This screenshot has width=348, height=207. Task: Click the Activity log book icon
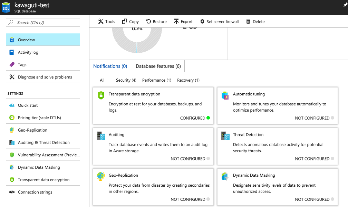pyautogui.click(x=12, y=52)
